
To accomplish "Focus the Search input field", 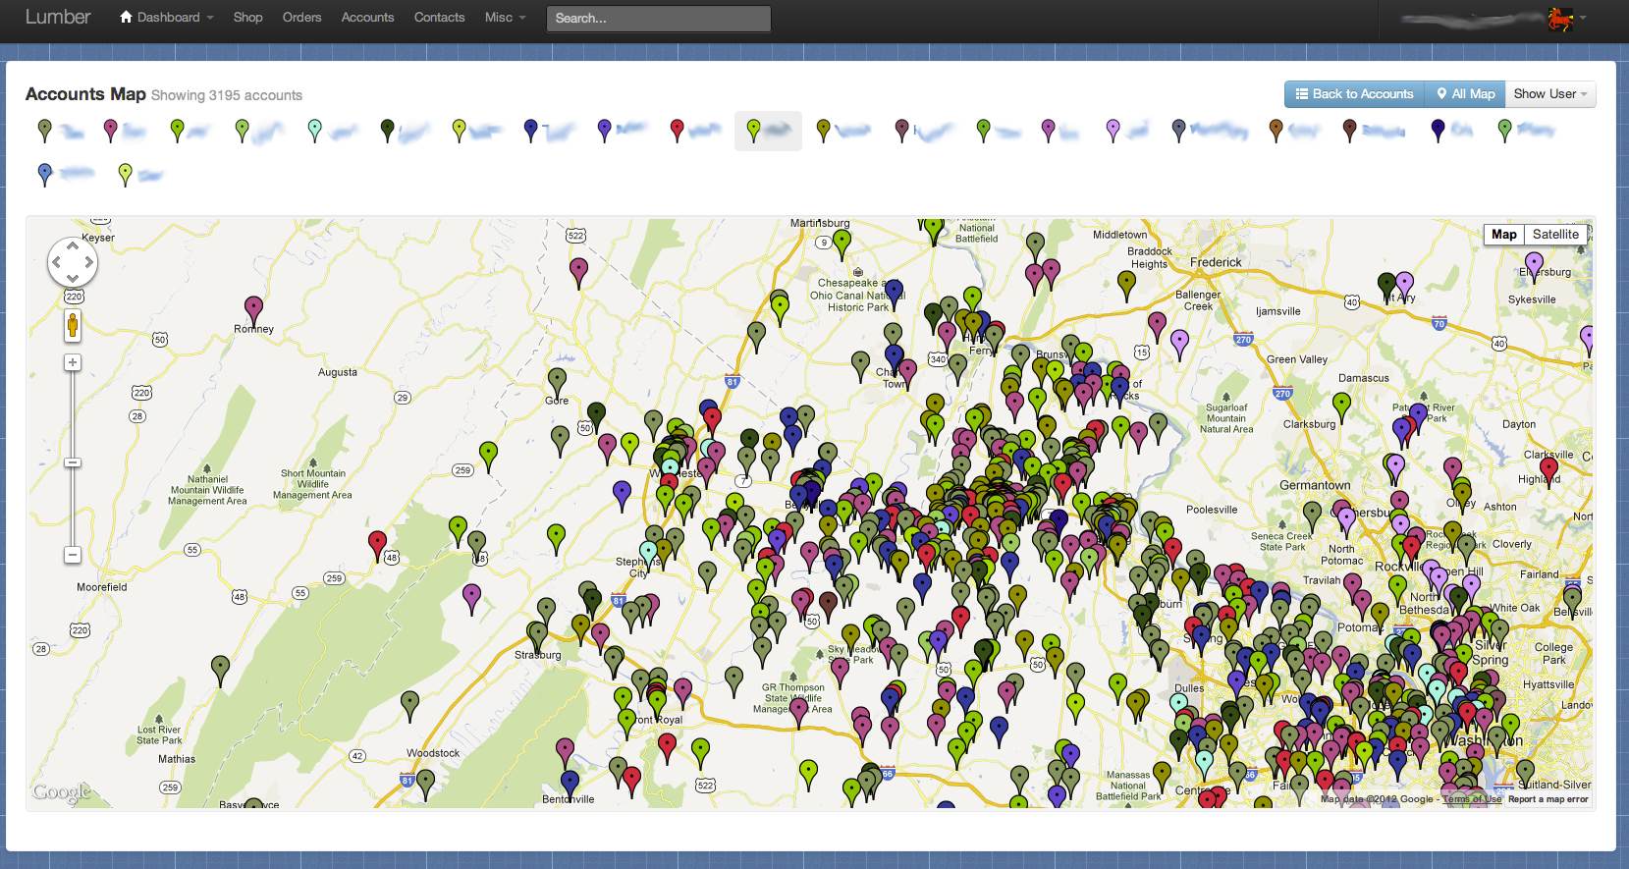I will (658, 19).
